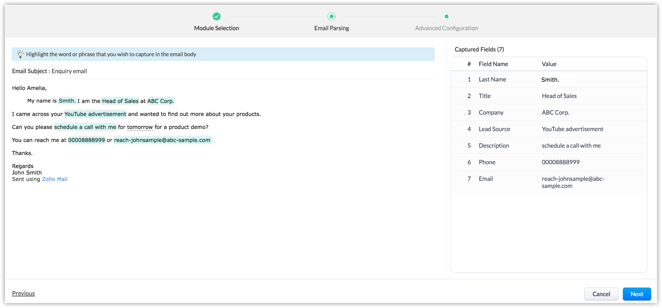
Task: Click highlighted text 'Head of Sales' in email
Action: (x=120, y=101)
